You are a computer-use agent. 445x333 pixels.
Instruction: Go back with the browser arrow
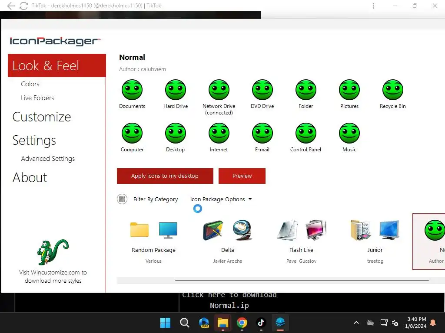click(x=11, y=6)
